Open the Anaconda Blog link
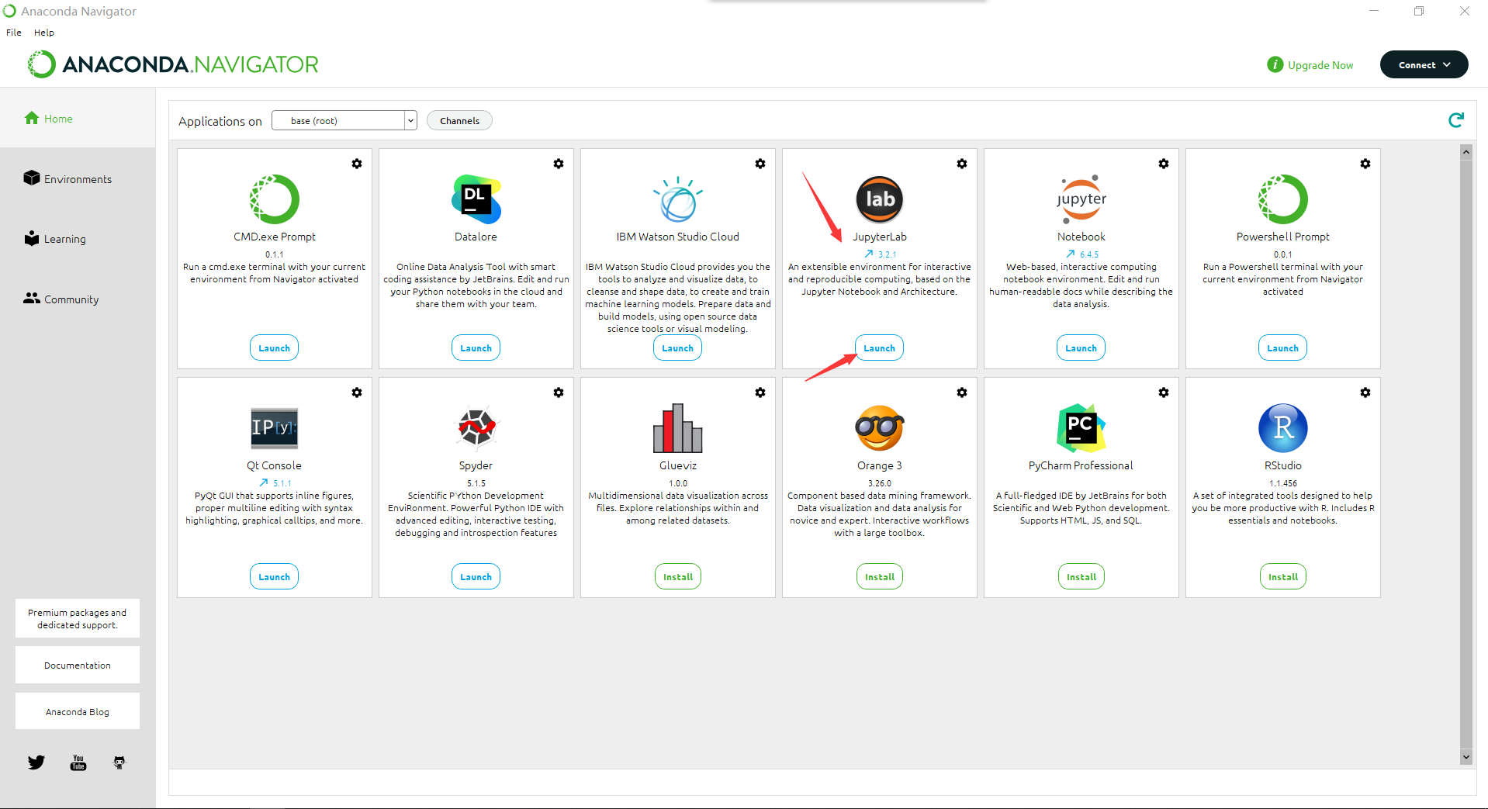The height and width of the screenshot is (809, 1488). [78, 711]
